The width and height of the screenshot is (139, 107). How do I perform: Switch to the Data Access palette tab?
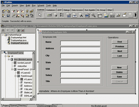point(77,10)
